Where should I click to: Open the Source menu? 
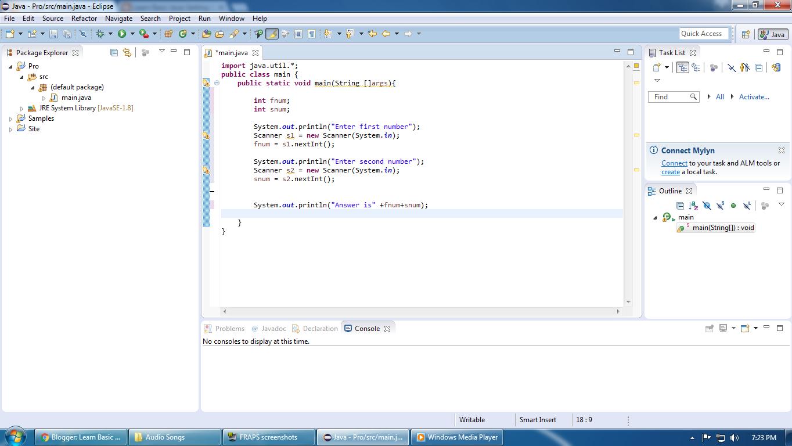(x=53, y=18)
